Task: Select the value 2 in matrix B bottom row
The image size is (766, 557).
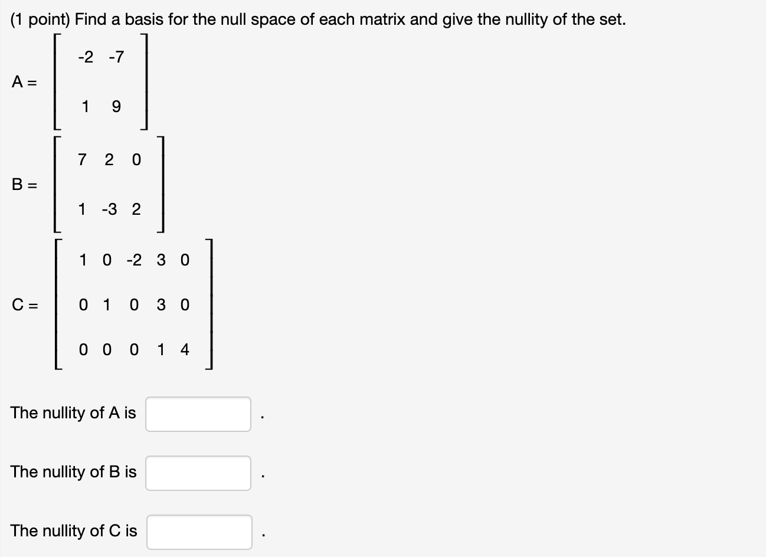Action: [x=139, y=209]
